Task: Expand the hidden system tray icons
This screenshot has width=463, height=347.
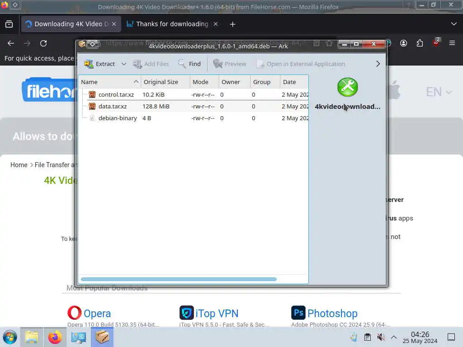Action: (x=394, y=337)
